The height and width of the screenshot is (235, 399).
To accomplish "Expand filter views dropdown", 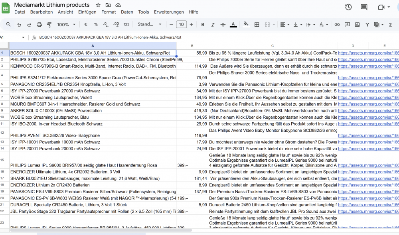I will tap(382, 25).
